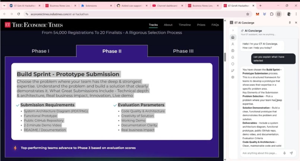Open the Timeline navigation link
The image size is (300, 161).
coord(185,25)
